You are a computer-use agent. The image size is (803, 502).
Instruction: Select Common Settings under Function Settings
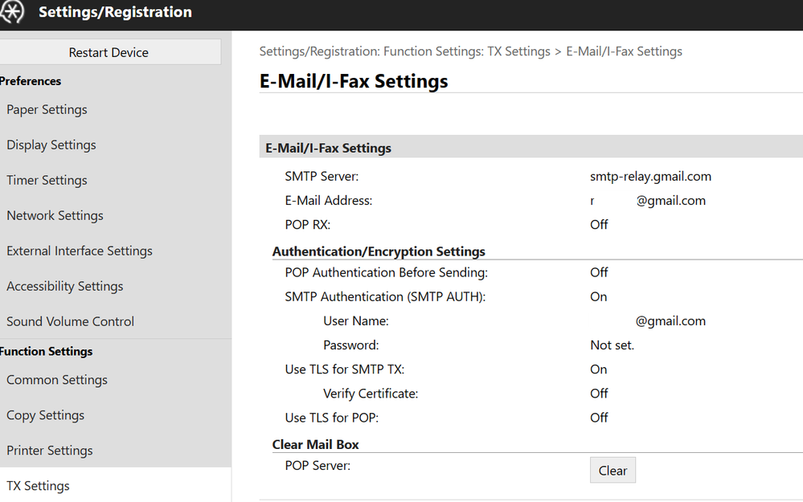click(x=57, y=381)
